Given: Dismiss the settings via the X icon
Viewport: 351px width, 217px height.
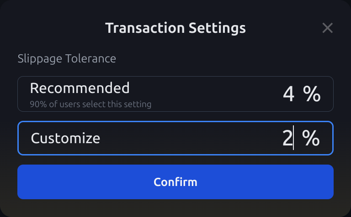Looking at the screenshot, I should coord(327,28).
